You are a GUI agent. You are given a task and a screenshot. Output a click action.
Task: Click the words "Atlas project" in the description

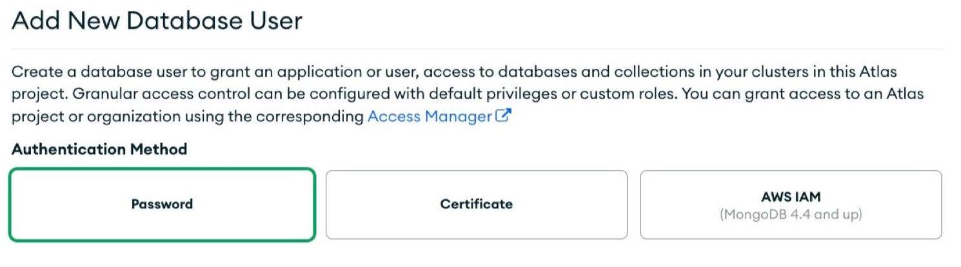877,71
